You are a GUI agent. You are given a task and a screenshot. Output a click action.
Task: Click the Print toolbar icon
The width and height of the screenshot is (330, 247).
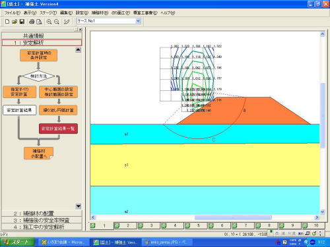pyautogui.click(x=32, y=22)
